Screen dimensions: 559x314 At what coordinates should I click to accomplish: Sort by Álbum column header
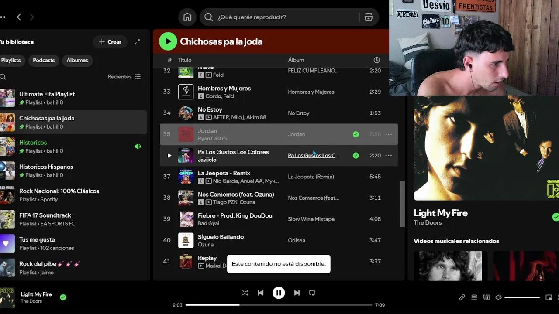(x=296, y=60)
